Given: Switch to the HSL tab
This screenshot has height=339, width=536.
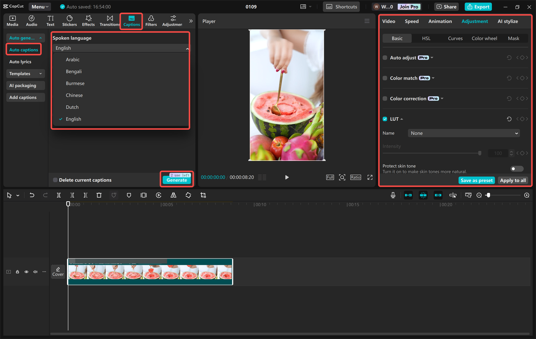Looking at the screenshot, I should point(426,38).
